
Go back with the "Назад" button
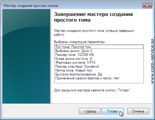pos(90,111)
